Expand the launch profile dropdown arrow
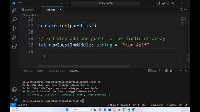 (162, 71)
